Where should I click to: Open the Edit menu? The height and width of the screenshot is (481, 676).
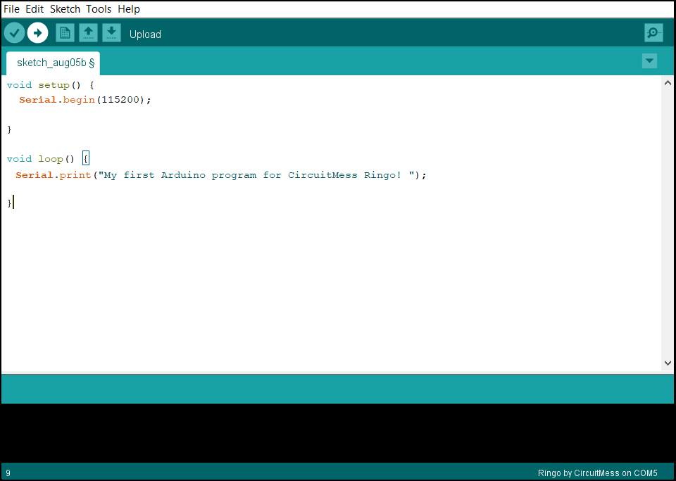[35, 9]
